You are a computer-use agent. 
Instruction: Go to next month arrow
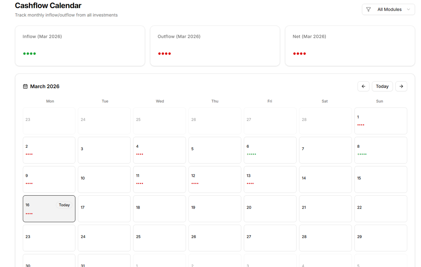401,86
